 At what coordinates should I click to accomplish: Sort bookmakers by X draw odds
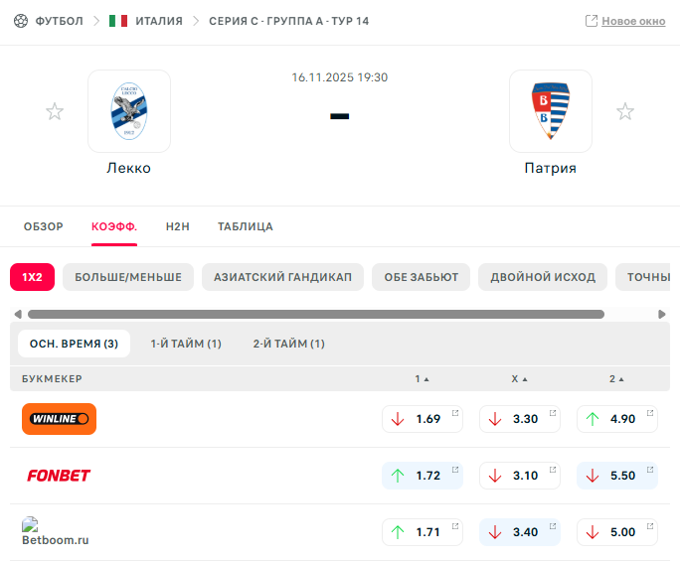click(519, 379)
